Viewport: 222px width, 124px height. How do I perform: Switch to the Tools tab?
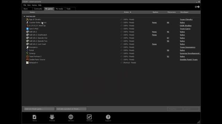pyautogui.click(x=70, y=9)
